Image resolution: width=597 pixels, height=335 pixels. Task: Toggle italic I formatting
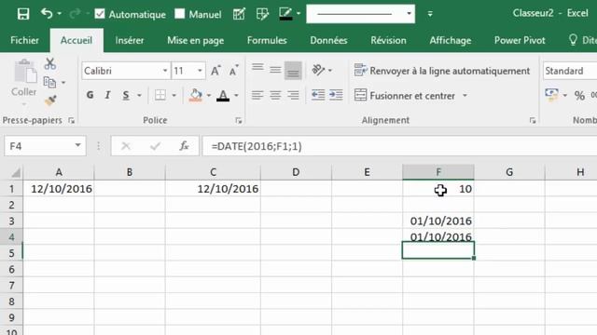point(108,95)
